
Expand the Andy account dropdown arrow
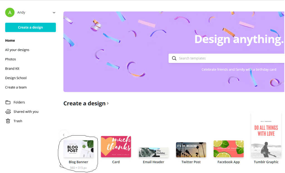click(x=54, y=12)
